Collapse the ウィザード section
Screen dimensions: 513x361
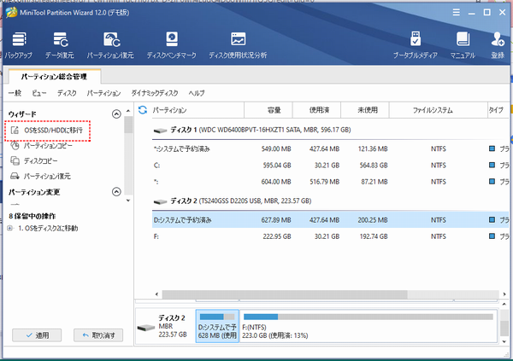(116, 114)
